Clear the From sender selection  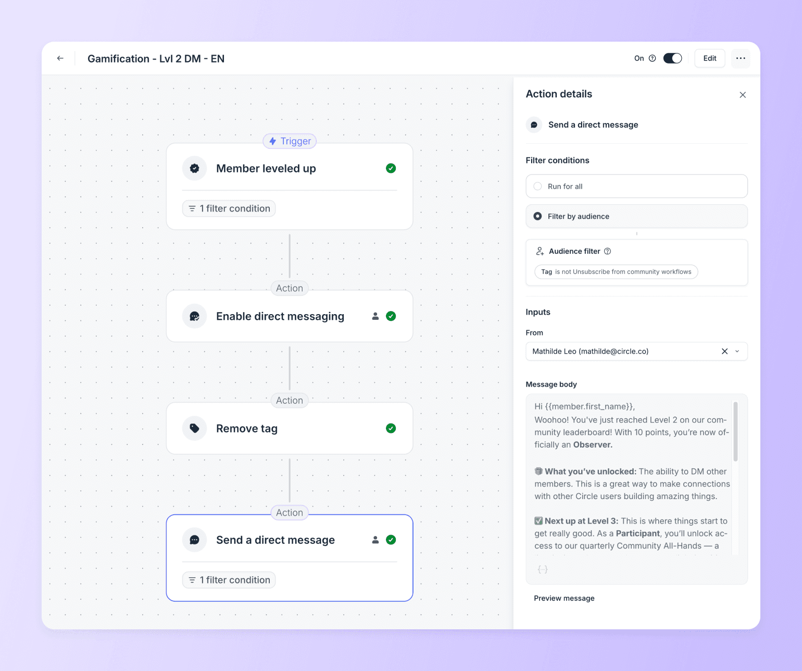pos(724,351)
